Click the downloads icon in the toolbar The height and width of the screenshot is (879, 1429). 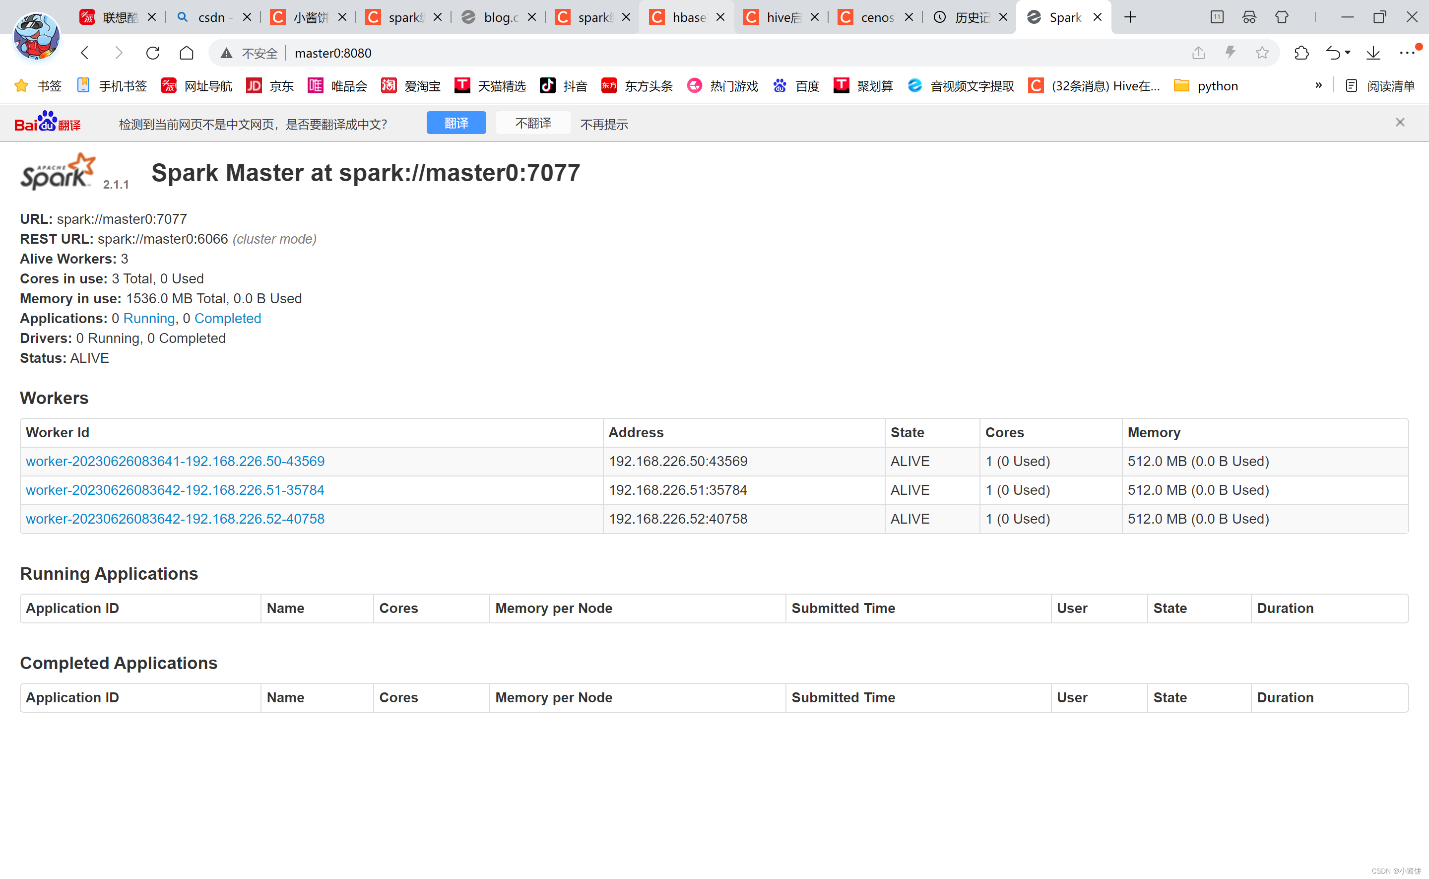(x=1372, y=52)
